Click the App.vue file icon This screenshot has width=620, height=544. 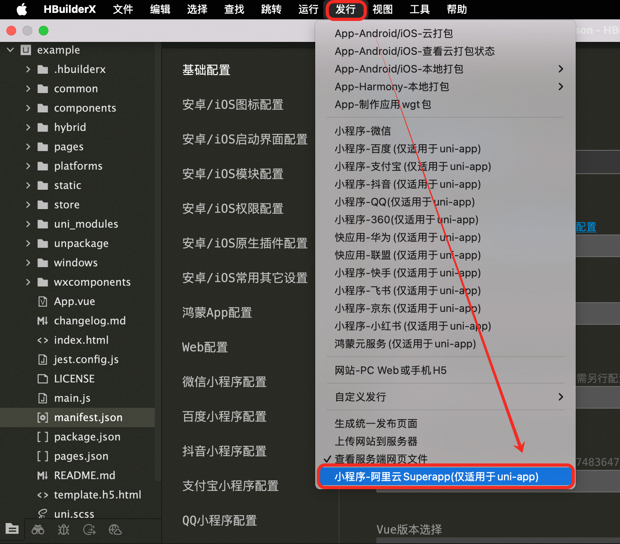pos(43,301)
